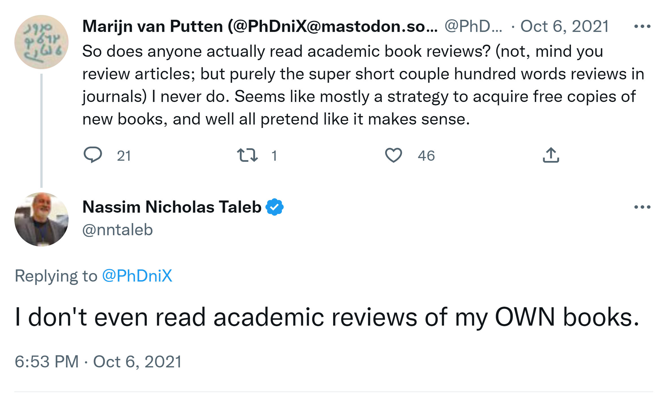This screenshot has height=401, width=667.
Task: Open Marijn van Putten's profile picture
Action: click(x=41, y=42)
